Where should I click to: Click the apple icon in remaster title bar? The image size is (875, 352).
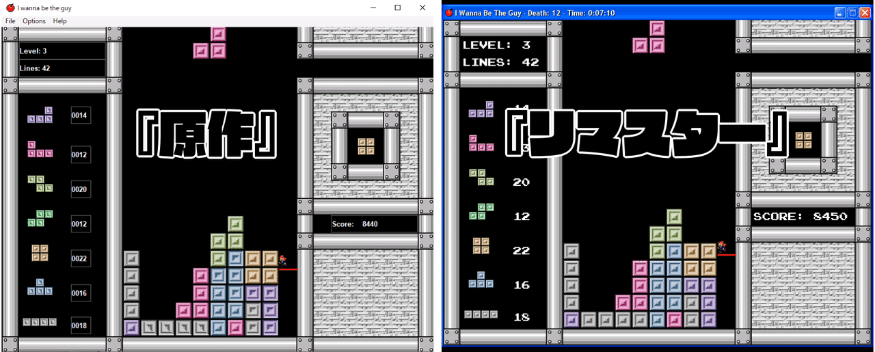coord(450,13)
